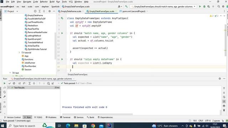Open File menu
The image size is (228, 128).
point(7,2)
